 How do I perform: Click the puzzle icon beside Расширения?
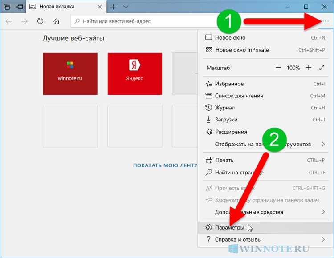[209, 132]
